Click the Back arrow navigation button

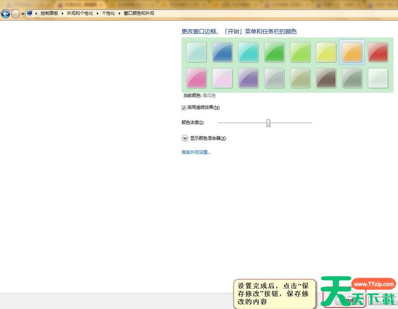tap(5, 13)
